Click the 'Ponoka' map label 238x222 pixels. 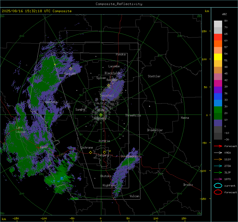click(x=121, y=54)
